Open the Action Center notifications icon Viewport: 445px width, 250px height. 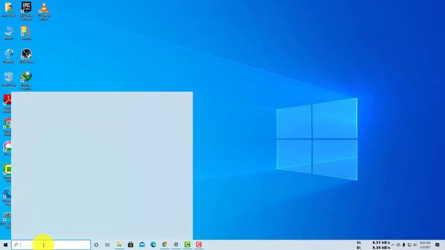[437, 245]
